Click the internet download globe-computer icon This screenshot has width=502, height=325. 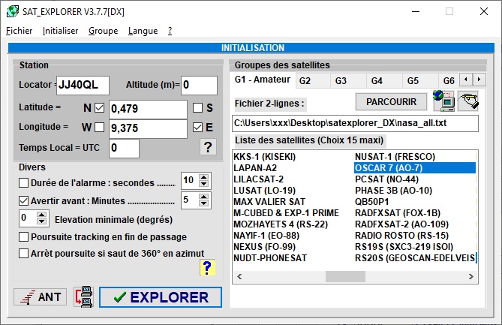tap(443, 101)
